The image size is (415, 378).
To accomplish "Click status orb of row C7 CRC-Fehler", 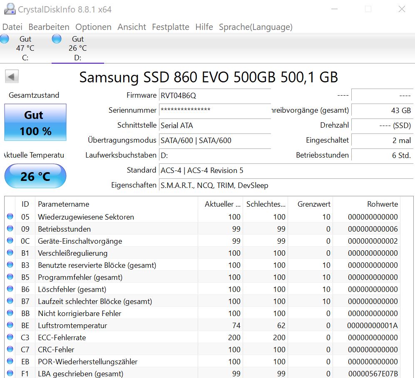I will [10, 349].
